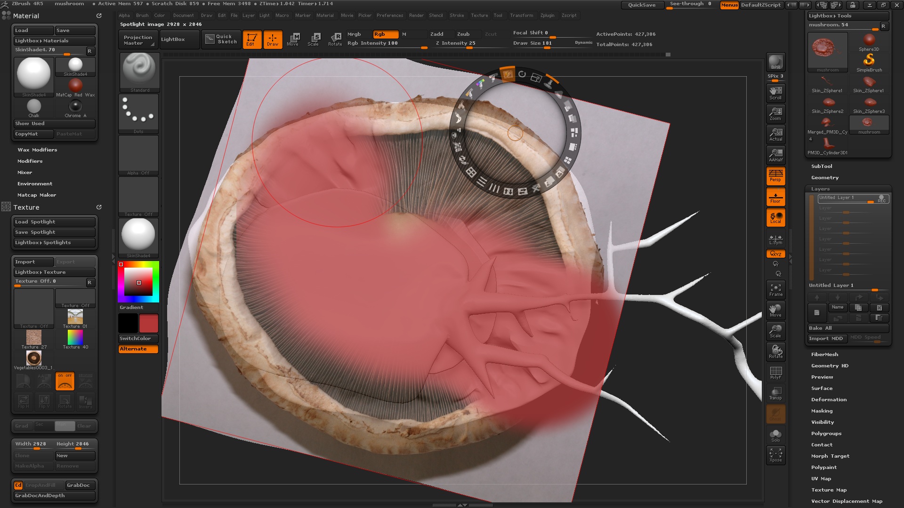Open the Zplugin menu
The image size is (904, 508).
click(547, 16)
